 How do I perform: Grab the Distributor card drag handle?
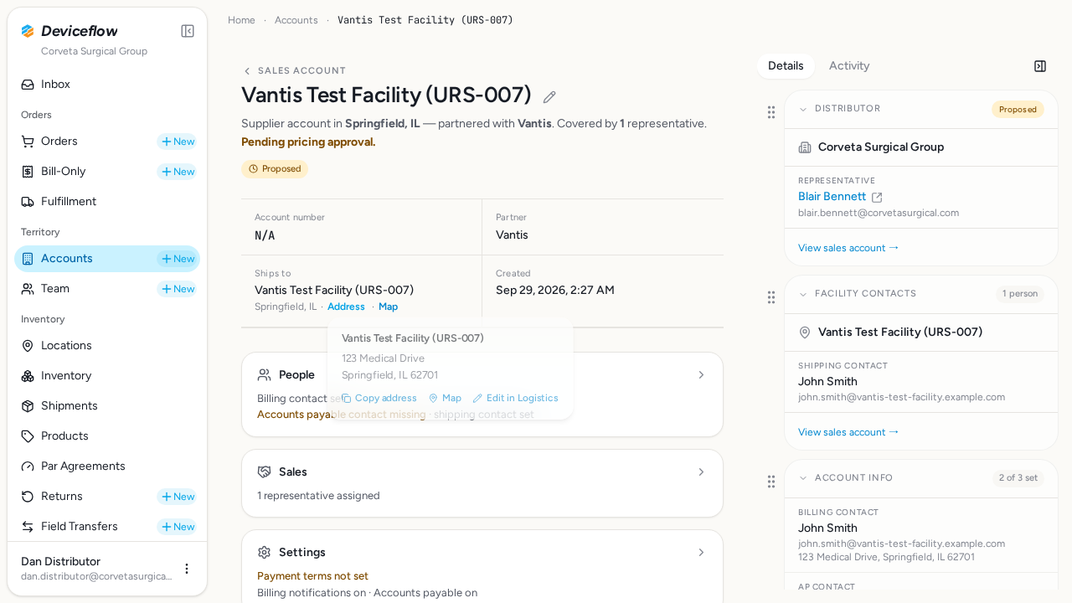click(x=771, y=112)
